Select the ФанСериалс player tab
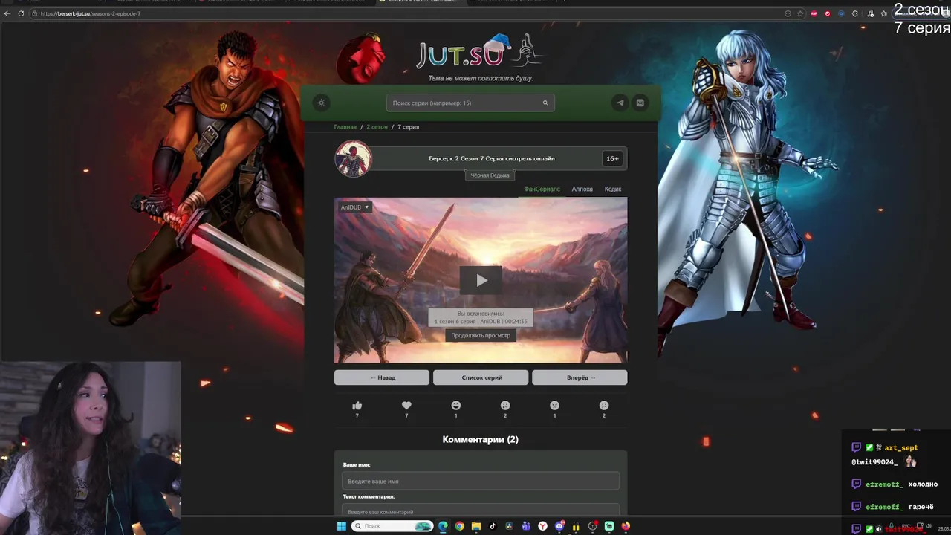 (542, 189)
